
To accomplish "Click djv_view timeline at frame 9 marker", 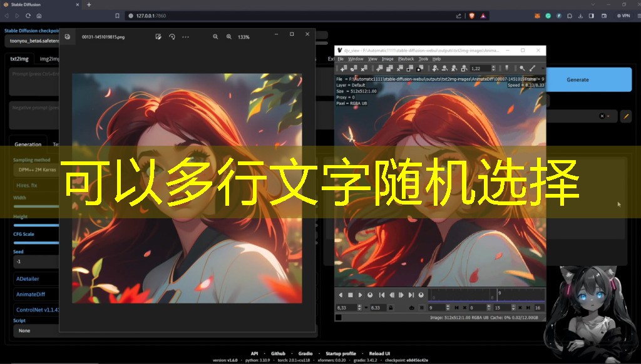I will click(499, 295).
